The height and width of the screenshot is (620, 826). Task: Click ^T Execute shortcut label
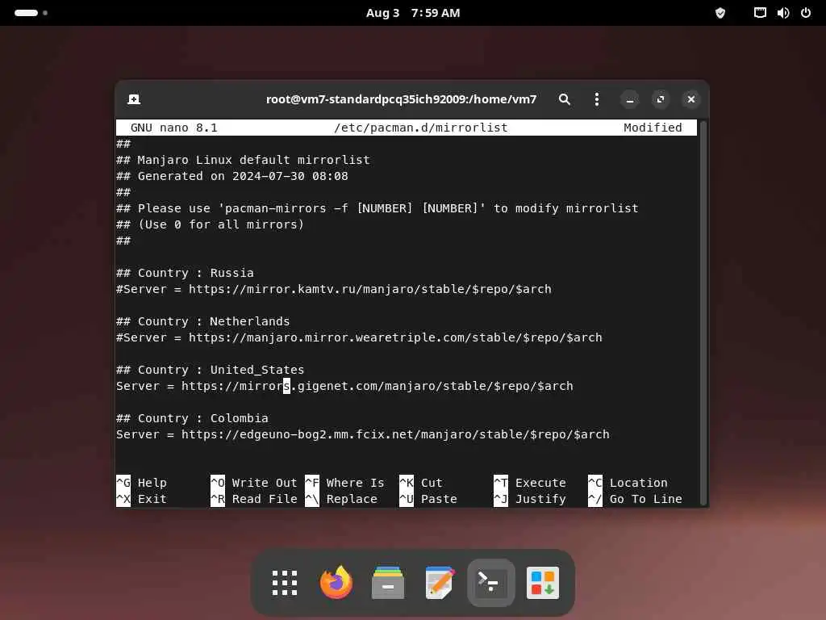[x=530, y=483]
